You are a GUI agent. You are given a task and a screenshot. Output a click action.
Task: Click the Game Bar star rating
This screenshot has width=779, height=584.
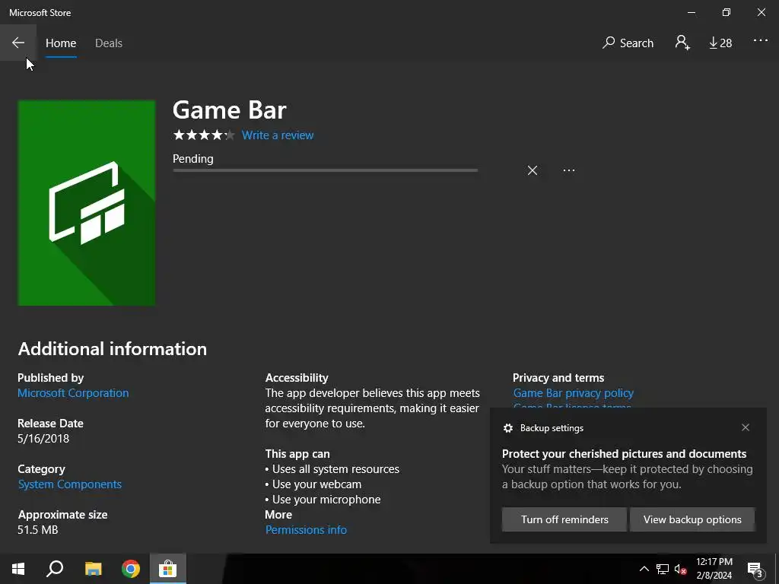tap(204, 135)
